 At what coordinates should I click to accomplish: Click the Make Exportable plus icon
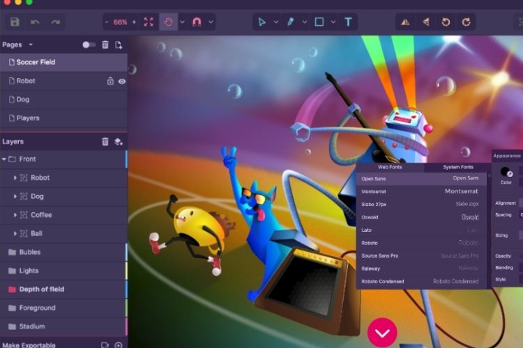pos(119,345)
